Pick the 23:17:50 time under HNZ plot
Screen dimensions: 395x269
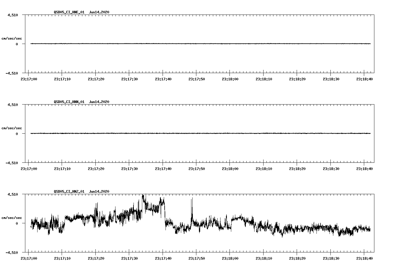[x=196, y=259]
